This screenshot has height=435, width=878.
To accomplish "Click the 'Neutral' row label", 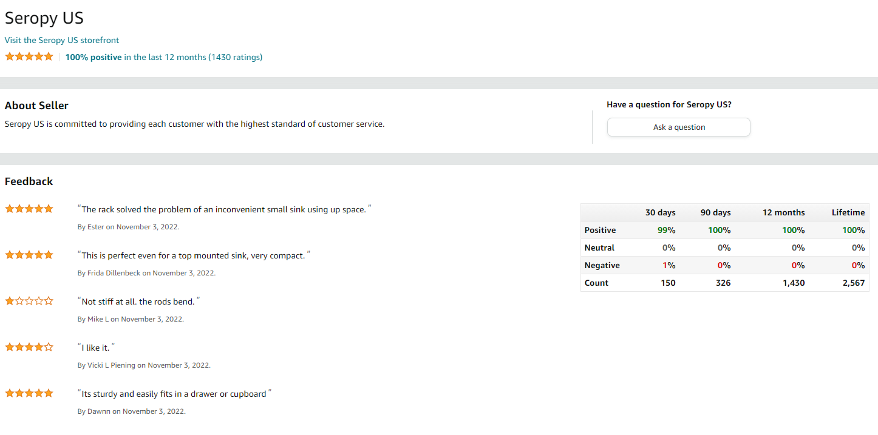I will click(x=599, y=248).
